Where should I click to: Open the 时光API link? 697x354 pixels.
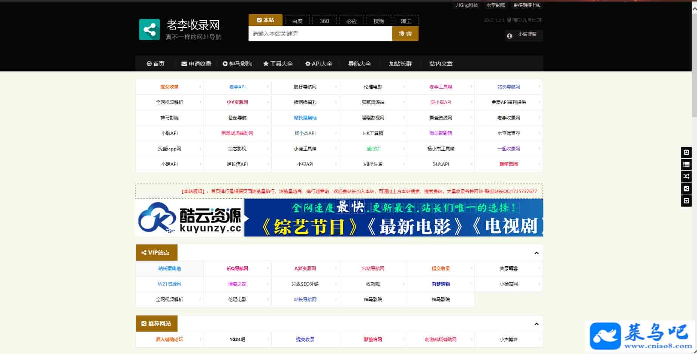441,164
